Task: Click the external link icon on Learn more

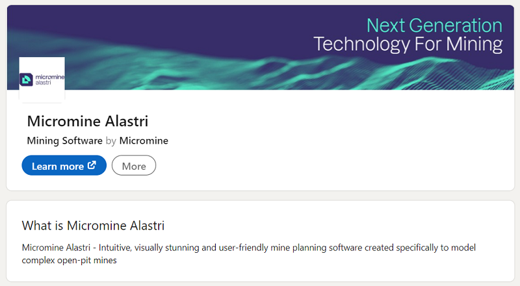Action: click(92, 165)
